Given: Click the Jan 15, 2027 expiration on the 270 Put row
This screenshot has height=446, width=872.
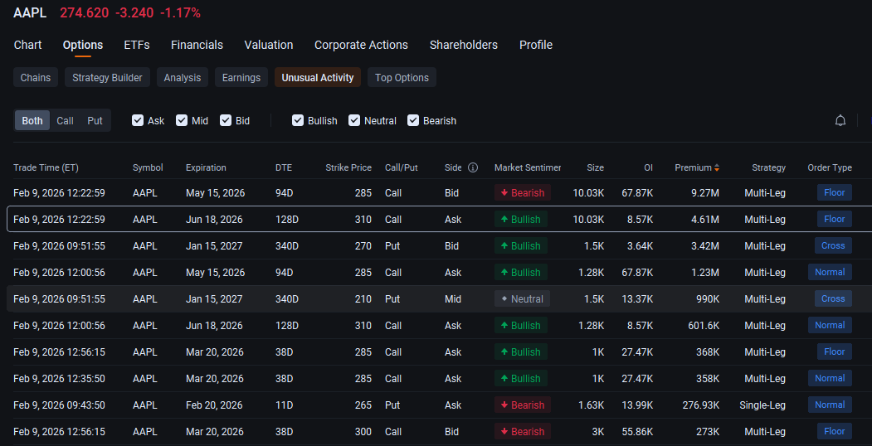Looking at the screenshot, I should click(x=214, y=245).
